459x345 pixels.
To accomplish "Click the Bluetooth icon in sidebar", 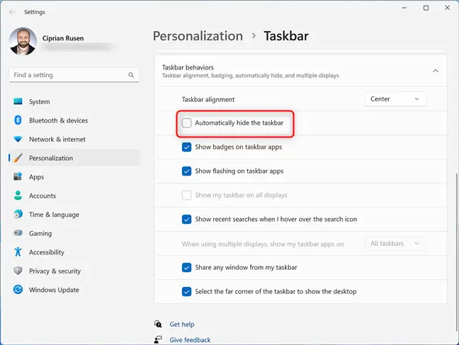I will pyautogui.click(x=18, y=120).
